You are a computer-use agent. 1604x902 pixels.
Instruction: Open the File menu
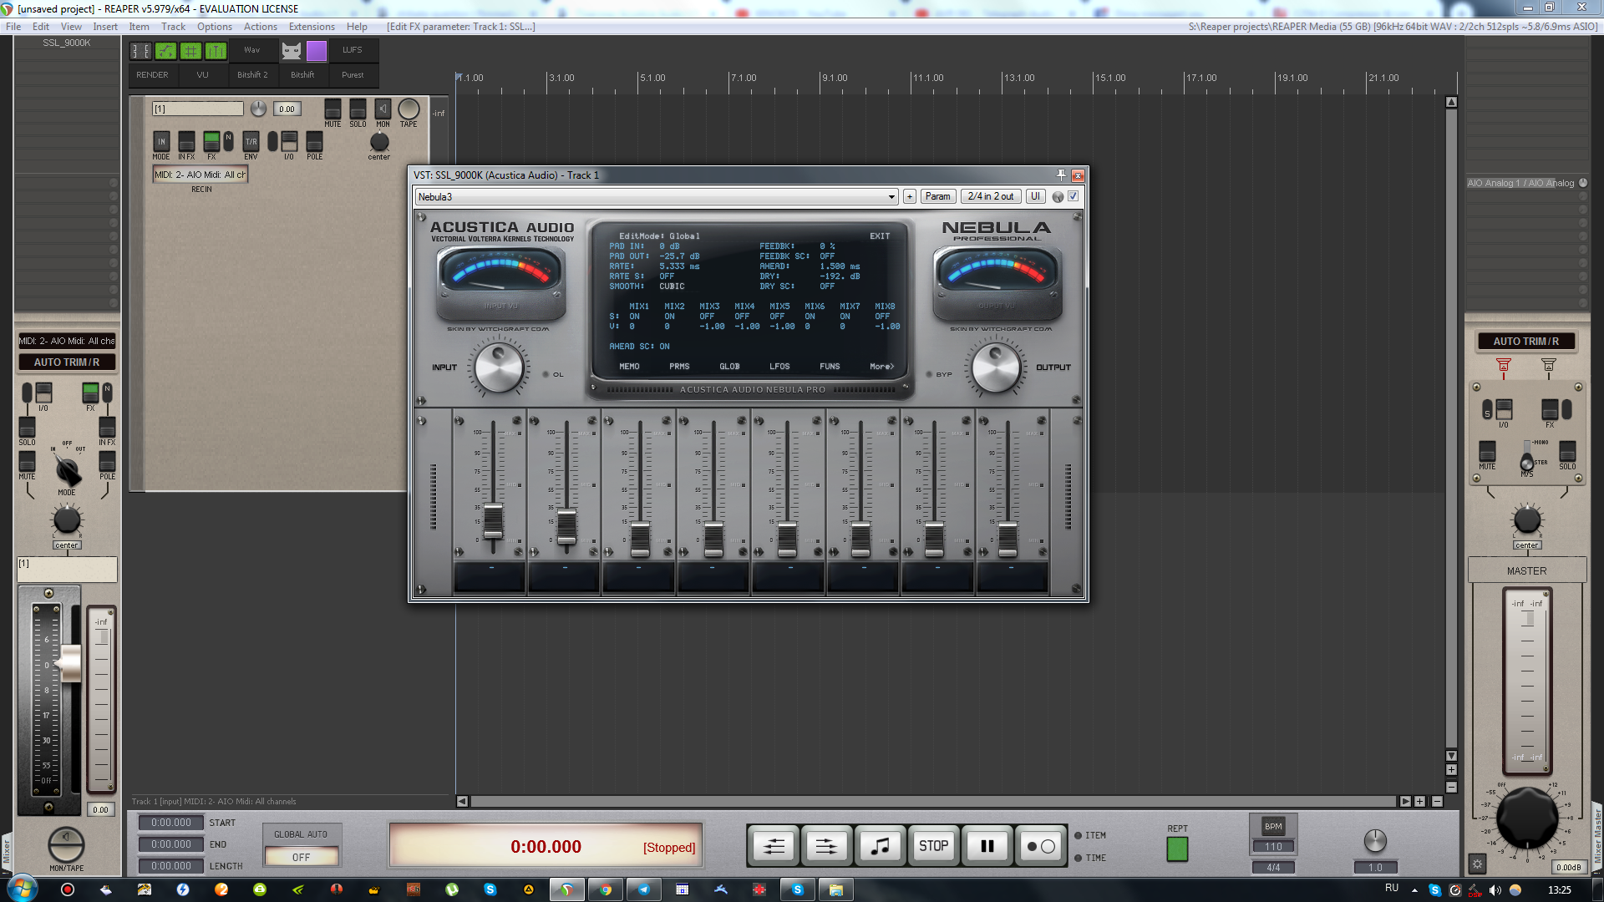pos(13,27)
